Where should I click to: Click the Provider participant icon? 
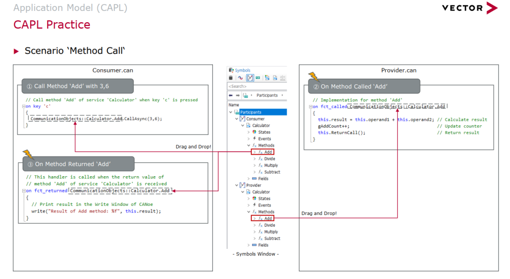click(242, 185)
